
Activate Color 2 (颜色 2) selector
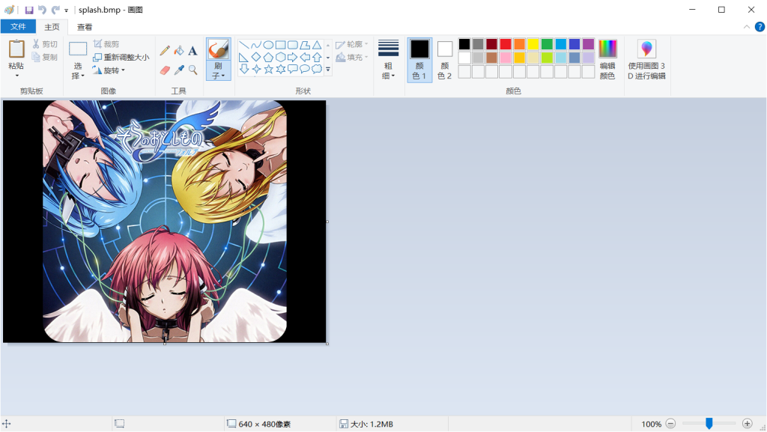445,60
